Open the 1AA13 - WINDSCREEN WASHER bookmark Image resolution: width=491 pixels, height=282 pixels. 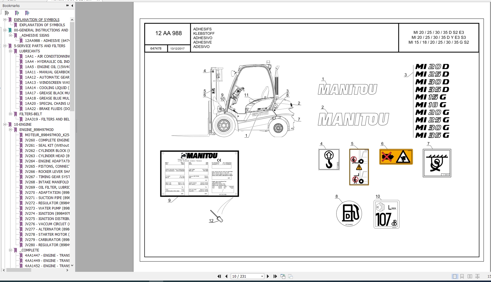coord(47,83)
